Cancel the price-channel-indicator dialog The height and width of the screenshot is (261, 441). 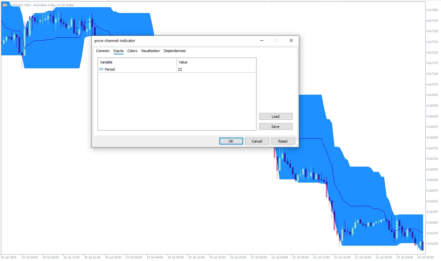[257, 141]
